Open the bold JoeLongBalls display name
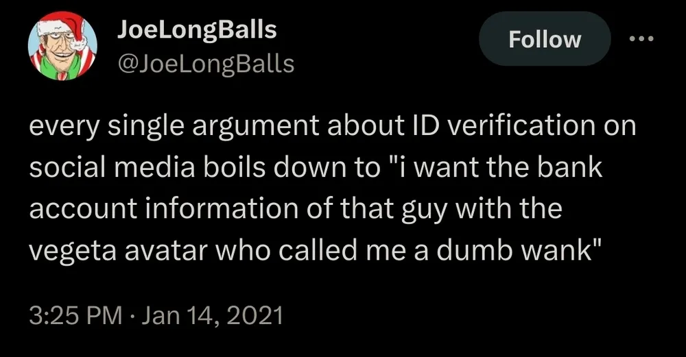 197,29
